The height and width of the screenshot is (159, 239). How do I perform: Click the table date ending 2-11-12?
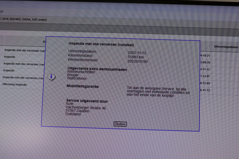pos(205,69)
